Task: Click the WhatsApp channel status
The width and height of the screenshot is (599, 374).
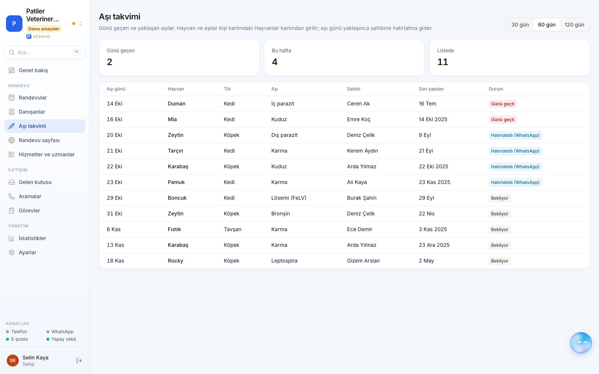Action: (60, 332)
